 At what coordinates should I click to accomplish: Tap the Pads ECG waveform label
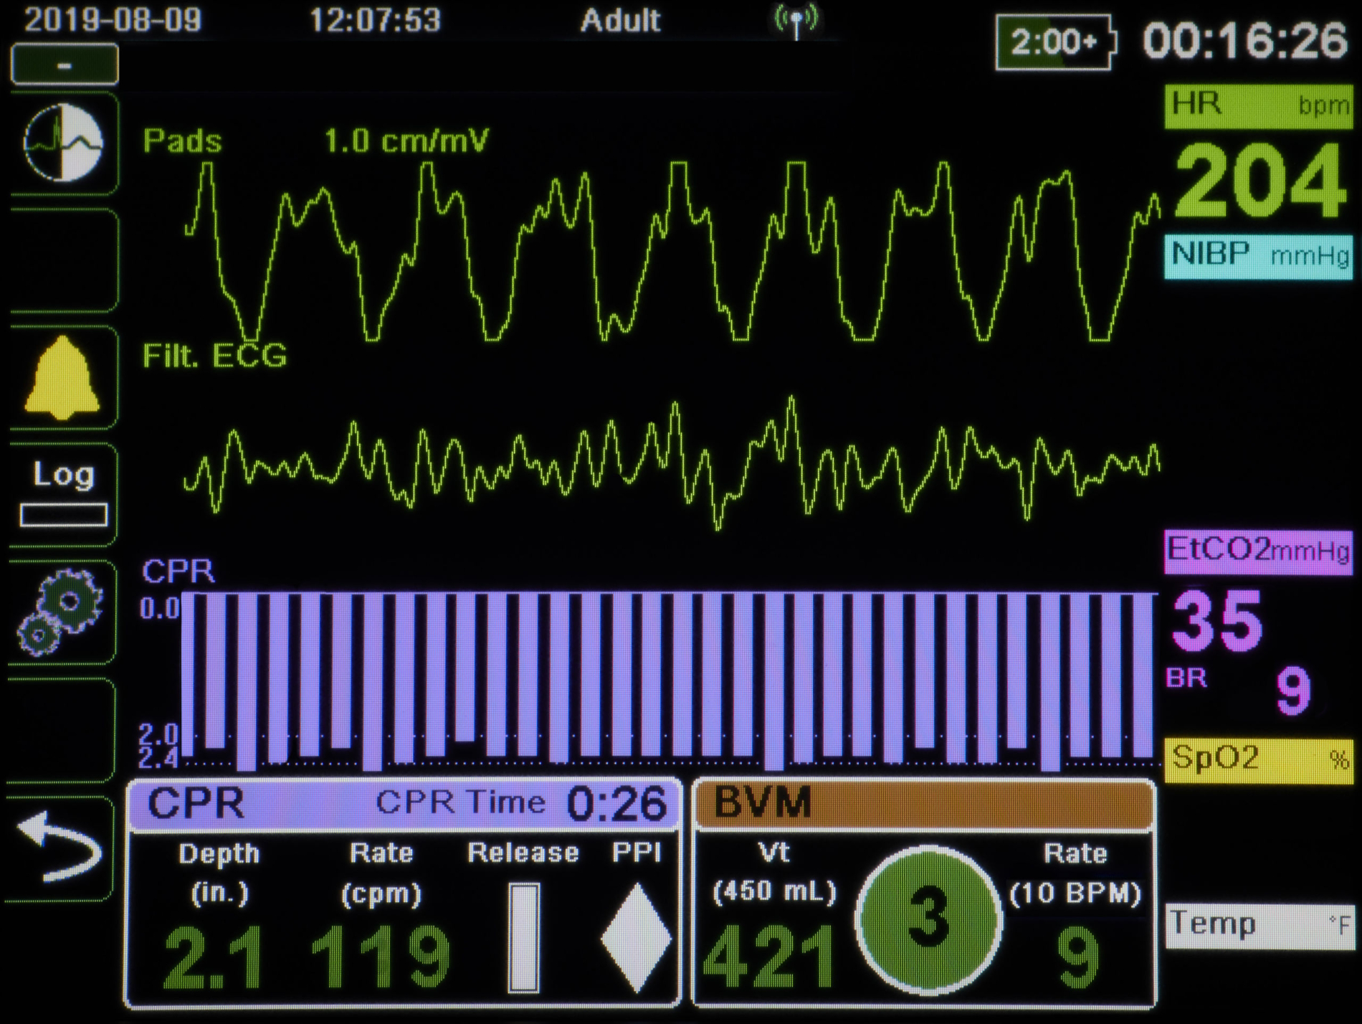(x=182, y=141)
